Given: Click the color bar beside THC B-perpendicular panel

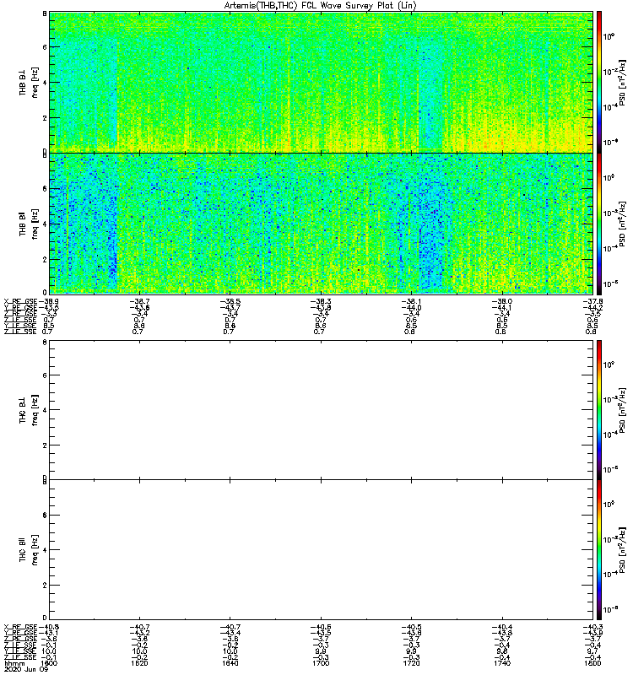Looking at the screenshot, I should 599,410.
